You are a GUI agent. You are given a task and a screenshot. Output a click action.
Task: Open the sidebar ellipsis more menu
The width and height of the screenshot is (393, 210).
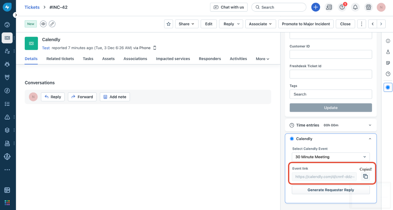pyautogui.click(x=7, y=170)
